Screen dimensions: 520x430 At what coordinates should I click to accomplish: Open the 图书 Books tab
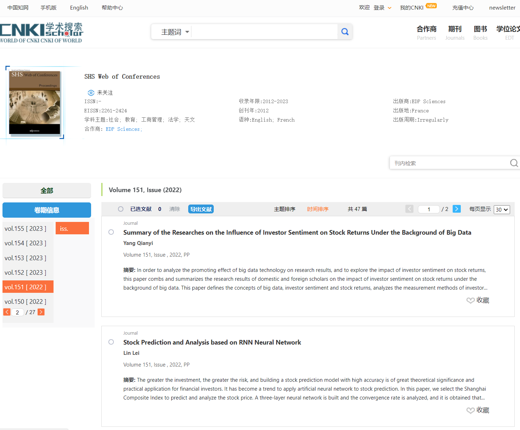pos(481,33)
